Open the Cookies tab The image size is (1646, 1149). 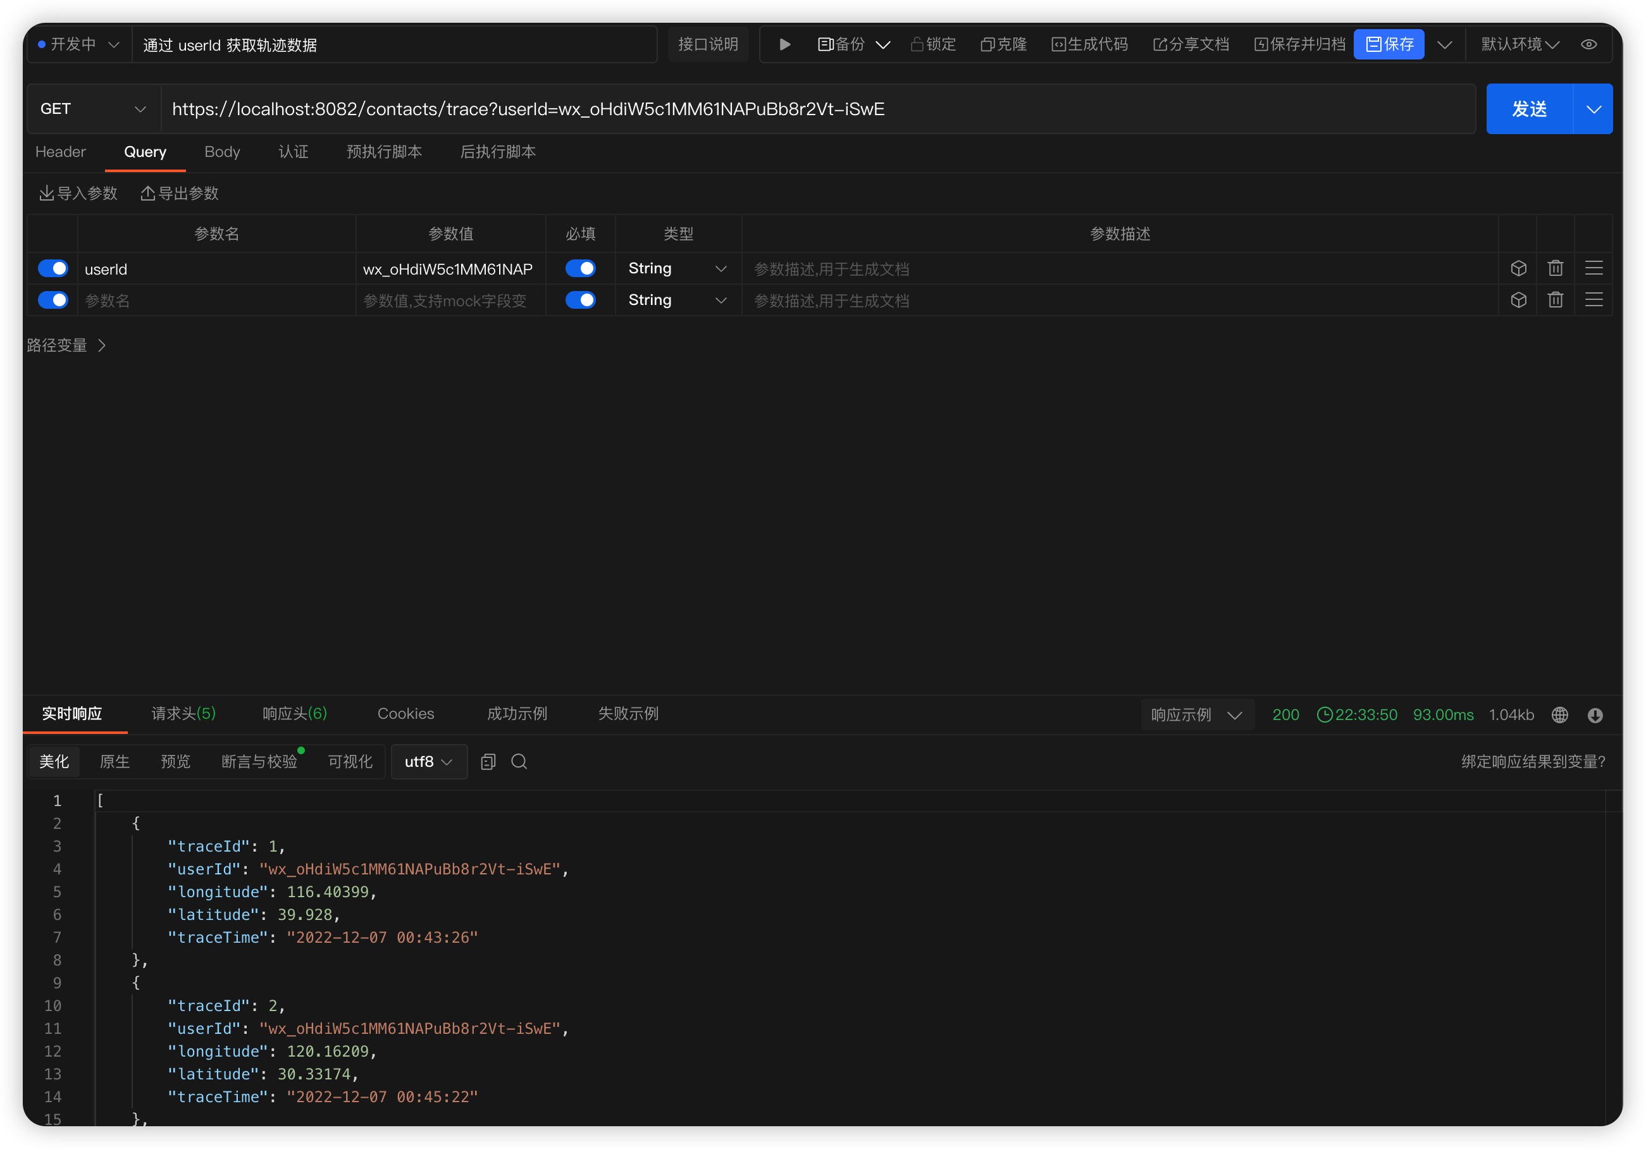click(405, 714)
